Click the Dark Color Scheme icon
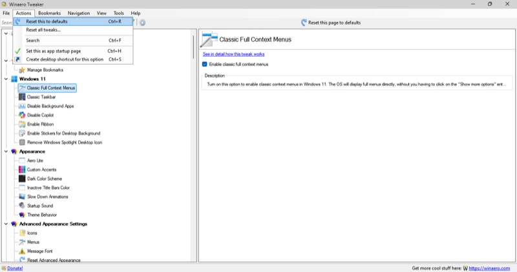The width and height of the screenshot is (517, 272). click(x=22, y=179)
